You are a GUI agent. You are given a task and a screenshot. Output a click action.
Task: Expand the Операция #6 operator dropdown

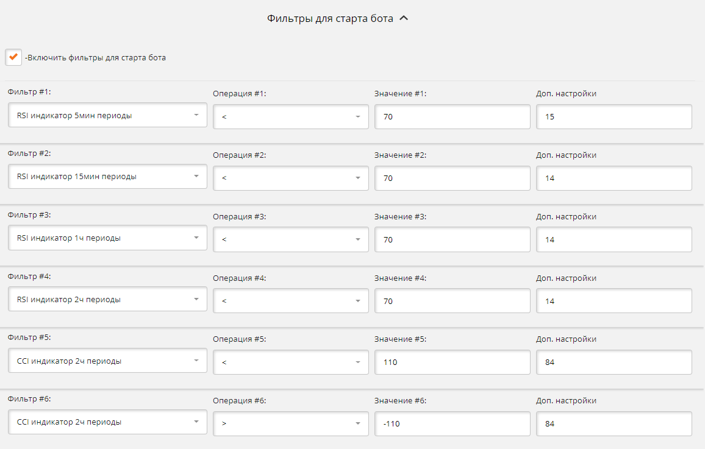pos(290,424)
